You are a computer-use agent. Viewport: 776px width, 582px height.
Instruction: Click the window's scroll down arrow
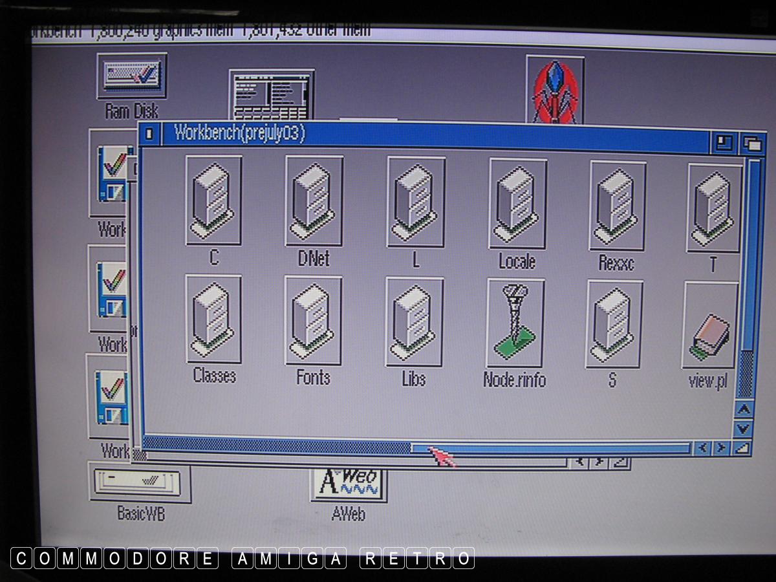pyautogui.click(x=744, y=428)
